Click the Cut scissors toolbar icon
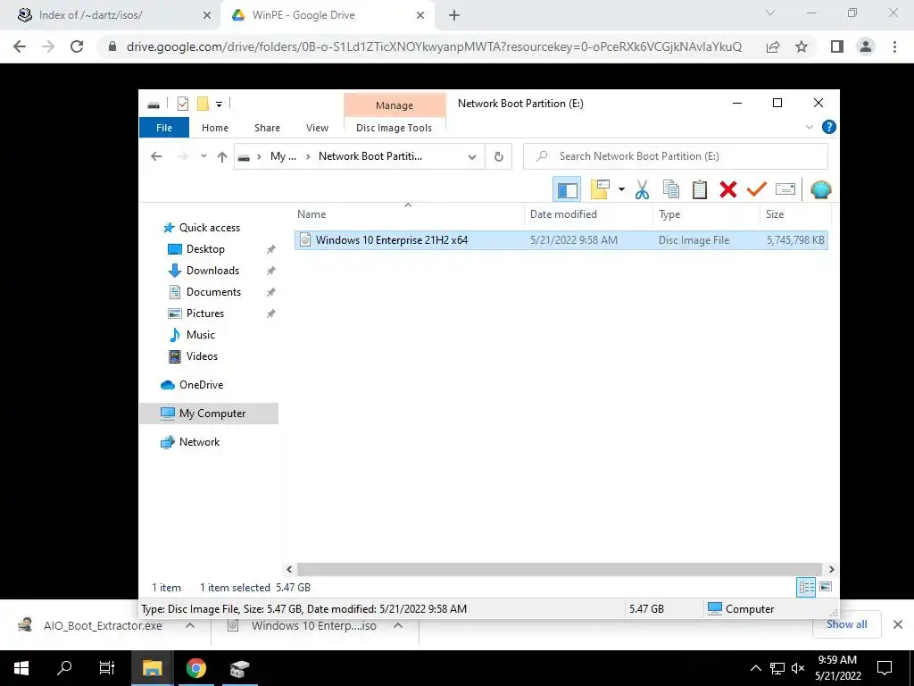The width and height of the screenshot is (914, 686). (642, 189)
